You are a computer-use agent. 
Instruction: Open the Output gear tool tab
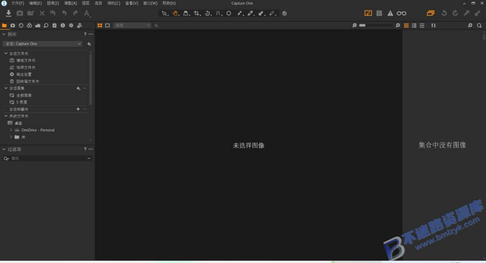pyautogui.click(x=71, y=25)
